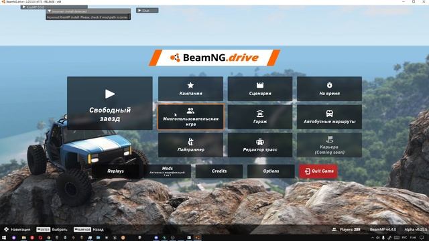Open Редактор трасс tile

pyautogui.click(x=260, y=145)
